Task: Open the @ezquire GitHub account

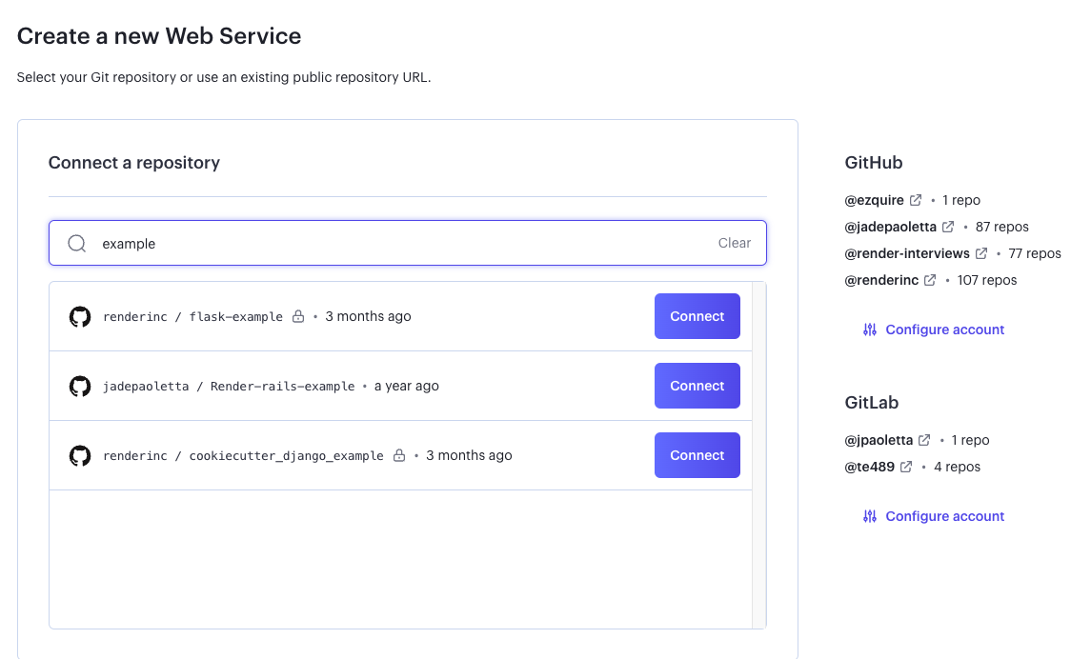Action: click(x=874, y=200)
